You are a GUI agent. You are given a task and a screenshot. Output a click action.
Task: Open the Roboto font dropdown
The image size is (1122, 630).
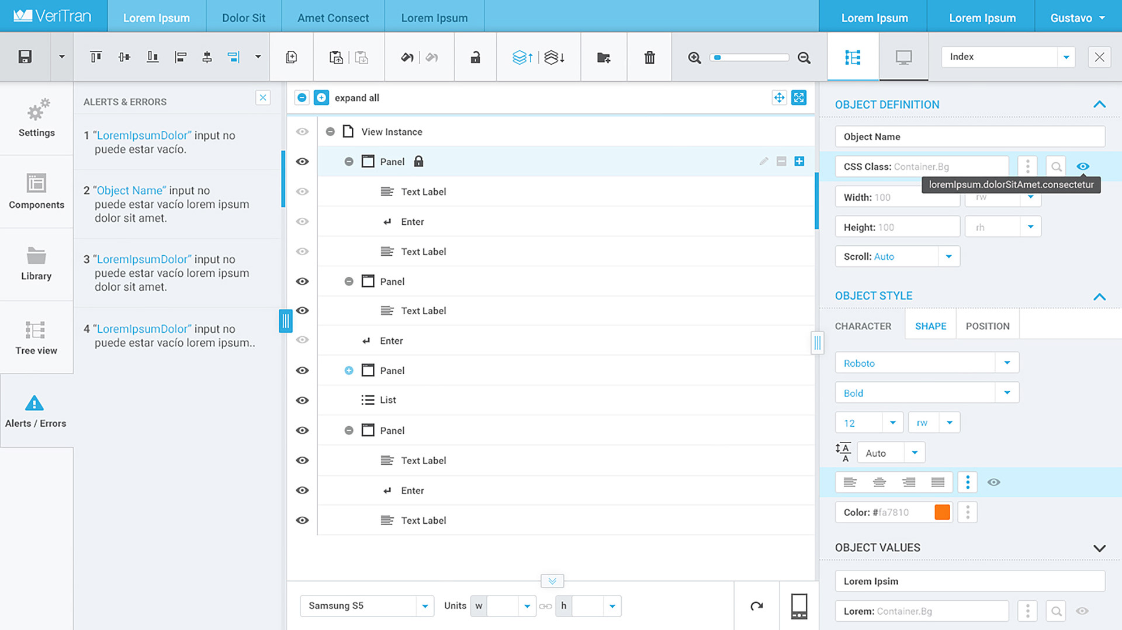click(x=927, y=363)
